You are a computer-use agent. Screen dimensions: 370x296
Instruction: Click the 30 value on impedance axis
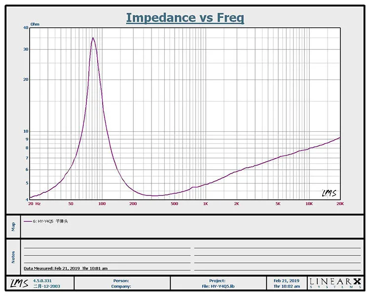26,49
